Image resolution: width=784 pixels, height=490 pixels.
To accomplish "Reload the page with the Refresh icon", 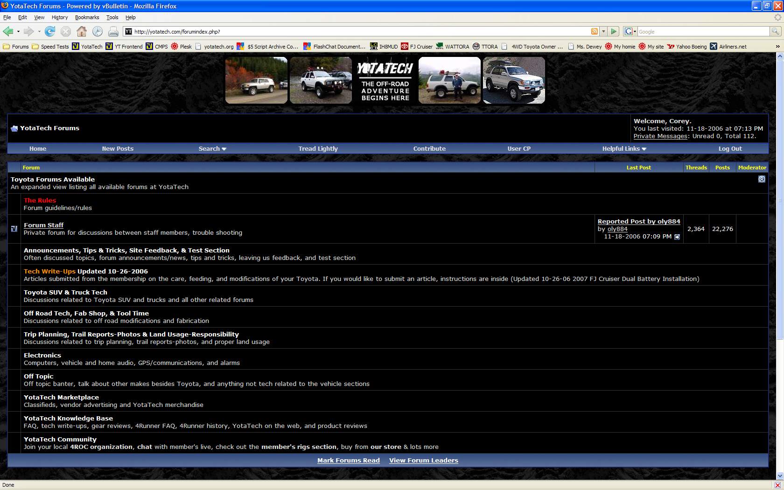I will point(50,31).
